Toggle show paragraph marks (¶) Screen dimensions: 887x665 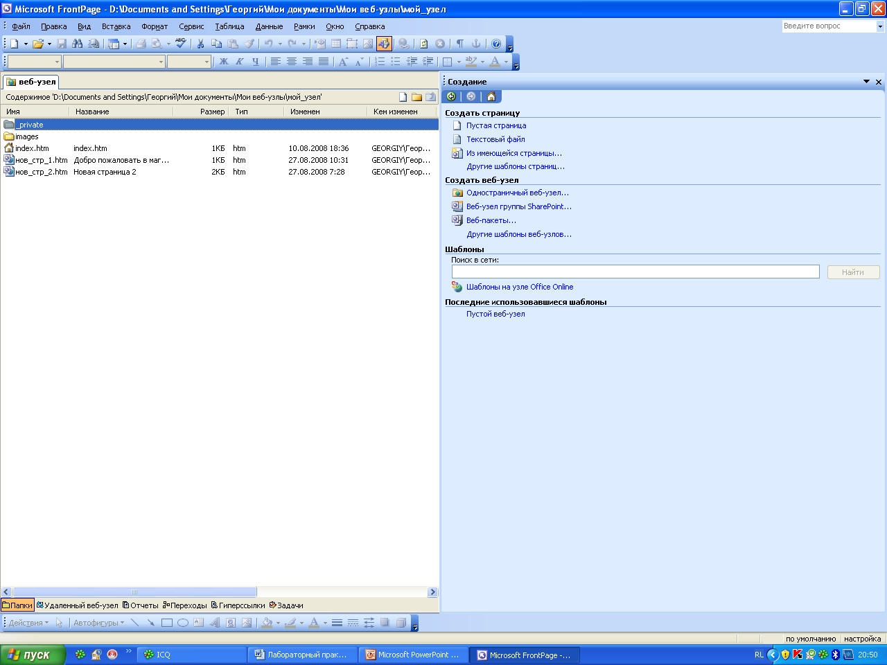point(459,44)
